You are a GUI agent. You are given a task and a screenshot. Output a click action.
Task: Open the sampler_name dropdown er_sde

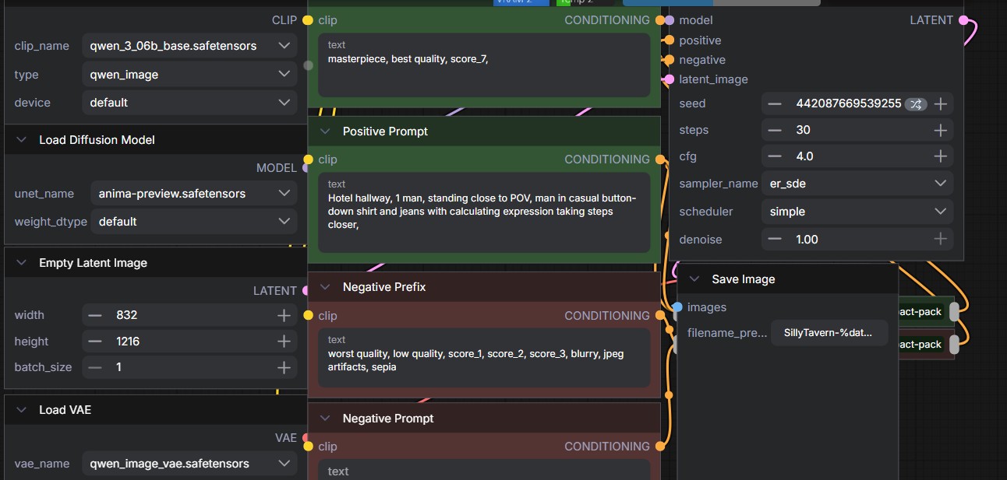pos(857,184)
